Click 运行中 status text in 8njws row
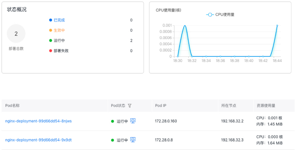 click(x=122, y=121)
